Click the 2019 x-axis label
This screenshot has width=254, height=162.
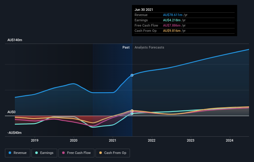(x=35, y=140)
